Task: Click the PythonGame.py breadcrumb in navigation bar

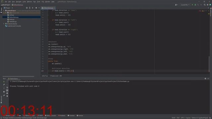Action: 18,5
